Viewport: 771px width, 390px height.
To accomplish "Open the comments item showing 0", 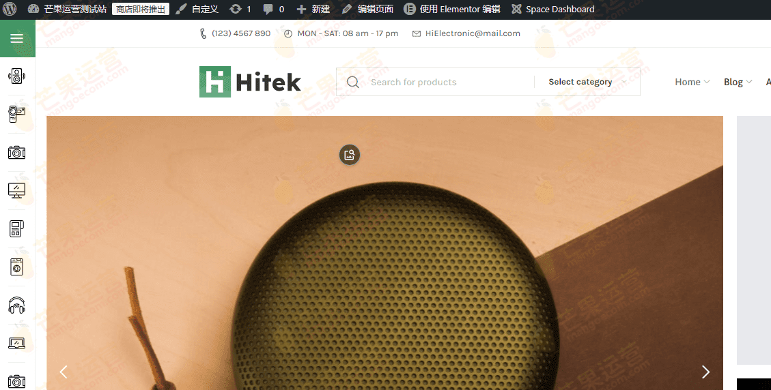I will 273,10.
